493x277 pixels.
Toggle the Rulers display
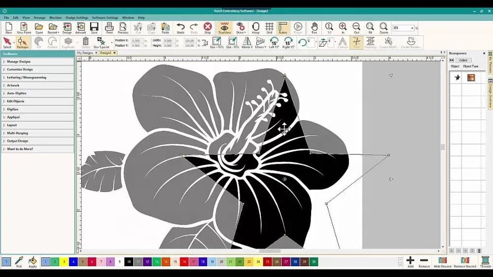(x=283, y=28)
